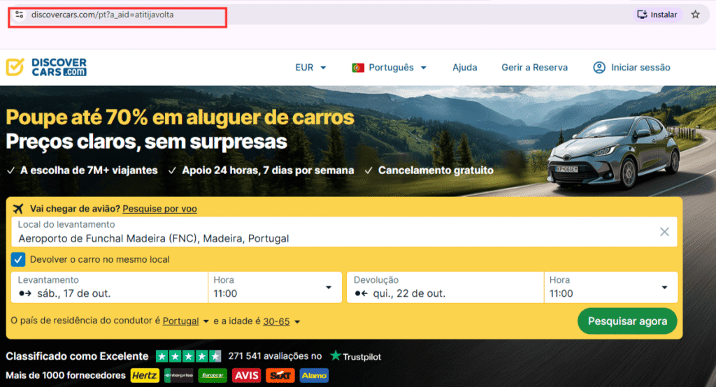Click the Local do levantamento field
716x387 pixels.
[344, 232]
